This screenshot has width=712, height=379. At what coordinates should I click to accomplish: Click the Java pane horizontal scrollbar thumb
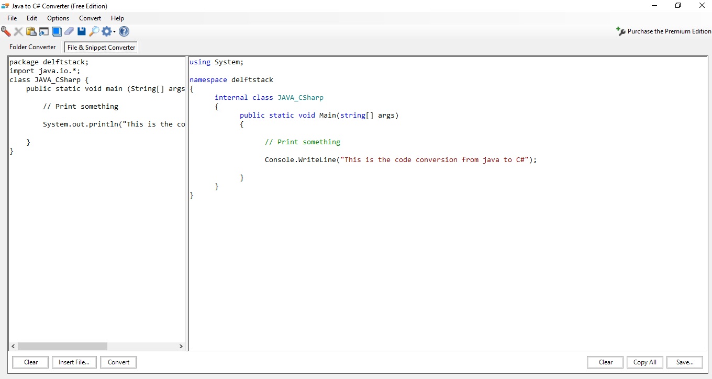62,346
